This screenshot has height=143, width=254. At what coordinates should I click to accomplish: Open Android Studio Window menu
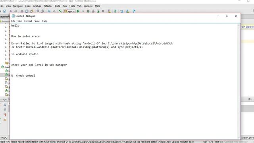[88, 6]
